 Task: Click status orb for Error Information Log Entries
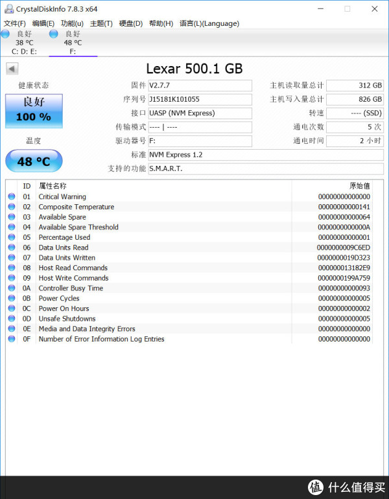12,339
